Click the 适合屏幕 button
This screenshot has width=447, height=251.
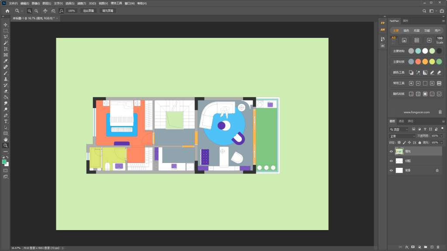[x=88, y=11]
